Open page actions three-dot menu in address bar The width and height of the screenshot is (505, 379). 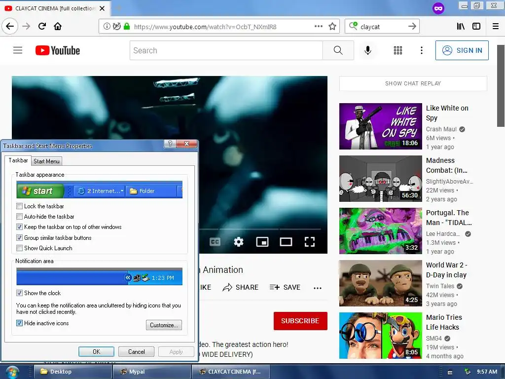click(x=318, y=27)
